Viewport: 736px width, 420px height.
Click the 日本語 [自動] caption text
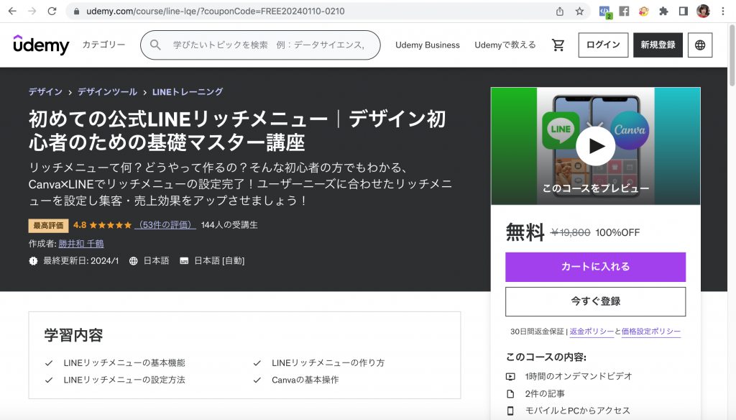[219, 261]
